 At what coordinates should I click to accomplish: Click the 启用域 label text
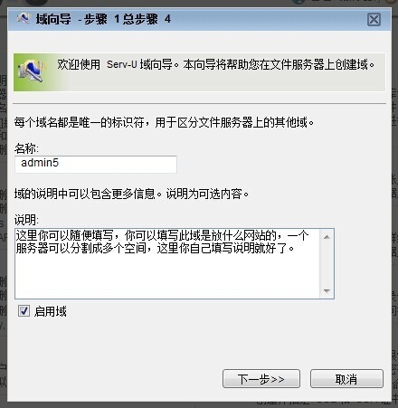point(51,311)
